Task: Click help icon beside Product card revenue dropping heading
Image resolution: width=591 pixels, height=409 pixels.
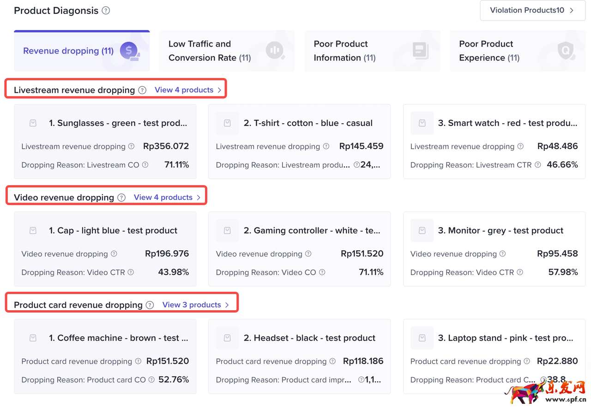Action: click(x=150, y=305)
